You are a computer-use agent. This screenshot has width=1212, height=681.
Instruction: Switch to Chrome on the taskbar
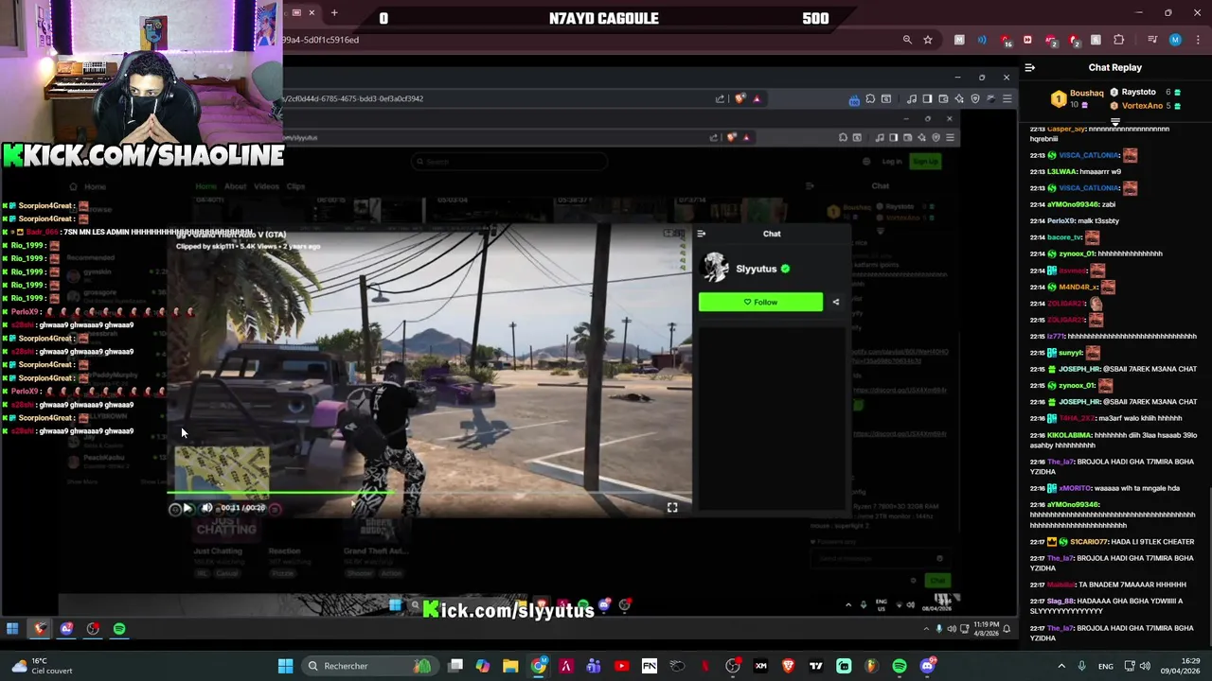pyautogui.click(x=538, y=666)
